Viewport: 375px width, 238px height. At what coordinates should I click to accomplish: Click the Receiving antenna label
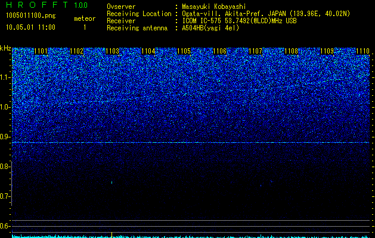(x=137, y=28)
